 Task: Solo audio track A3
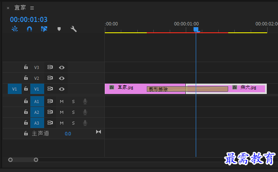73,123
